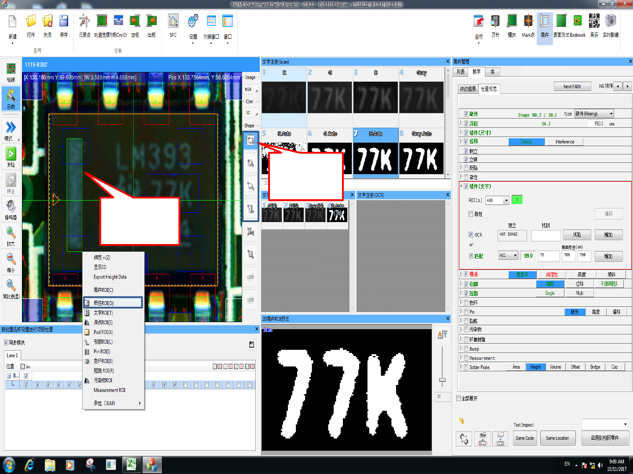This screenshot has width=633, height=474.
Task: Expand the 锡点 tree row
Action: pos(461,274)
